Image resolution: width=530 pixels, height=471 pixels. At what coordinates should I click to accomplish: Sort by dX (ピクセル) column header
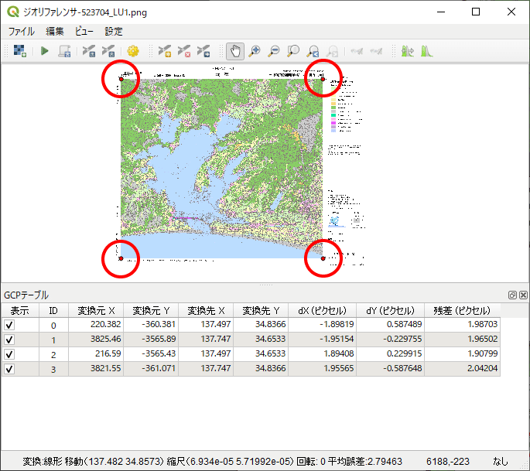point(322,310)
